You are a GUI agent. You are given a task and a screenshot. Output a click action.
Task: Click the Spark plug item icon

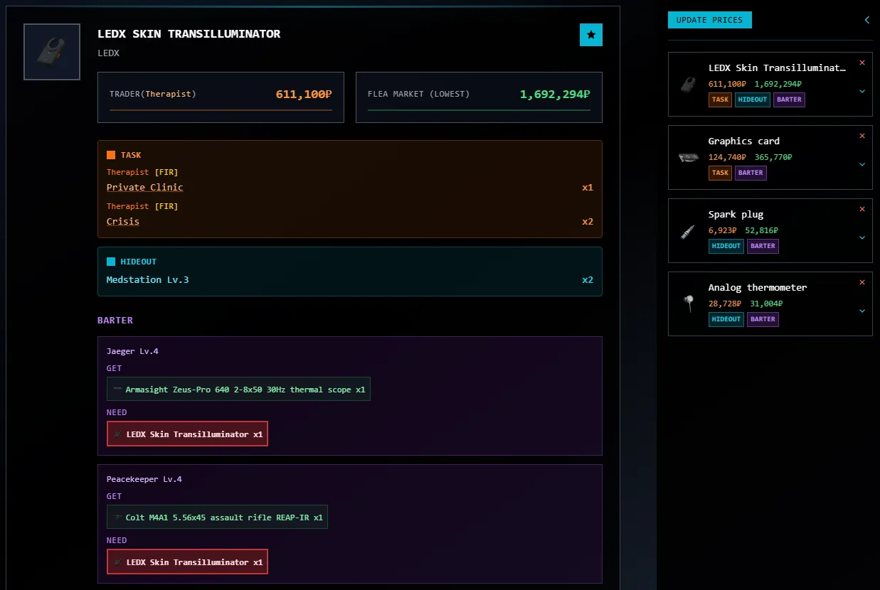point(688,232)
